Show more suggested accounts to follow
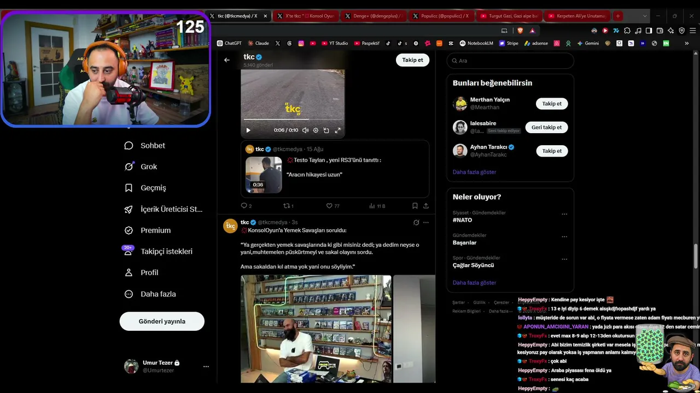The height and width of the screenshot is (393, 700). click(x=474, y=172)
